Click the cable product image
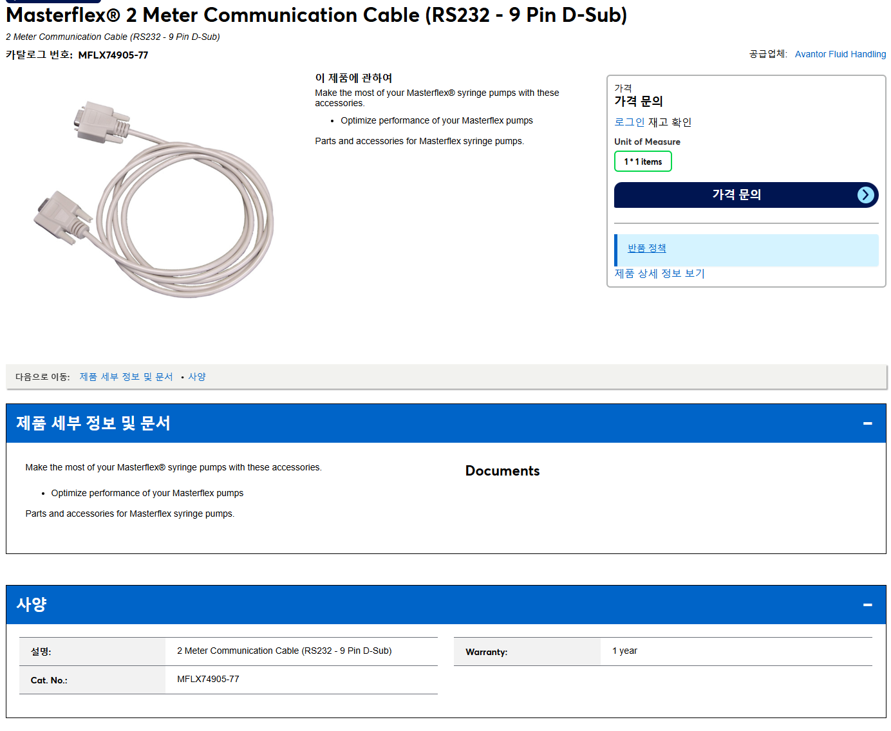This screenshot has width=891, height=731. [x=153, y=199]
